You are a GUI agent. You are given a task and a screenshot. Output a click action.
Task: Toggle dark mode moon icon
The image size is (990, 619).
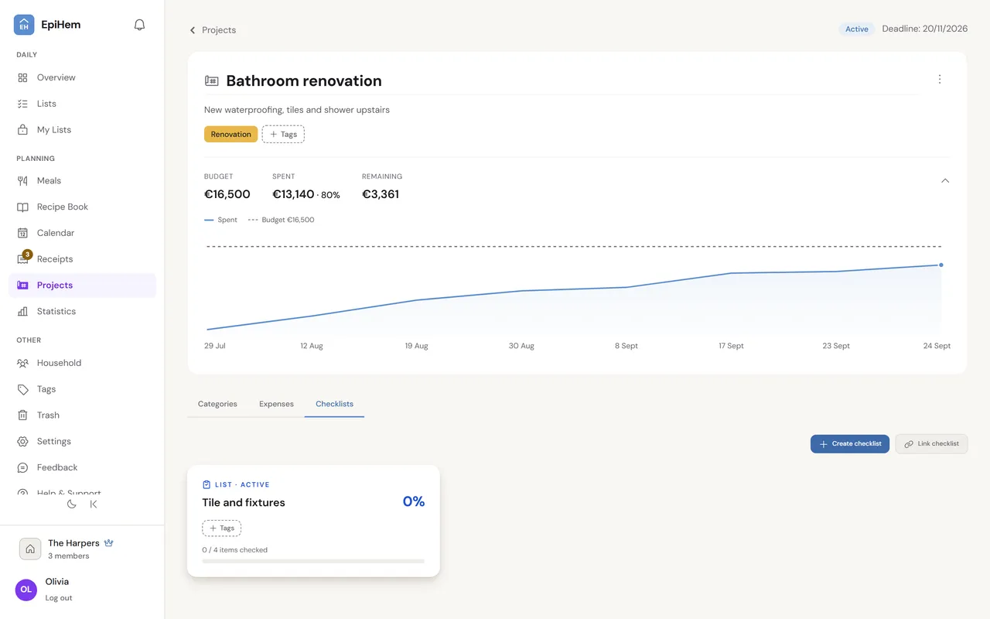[x=72, y=504]
